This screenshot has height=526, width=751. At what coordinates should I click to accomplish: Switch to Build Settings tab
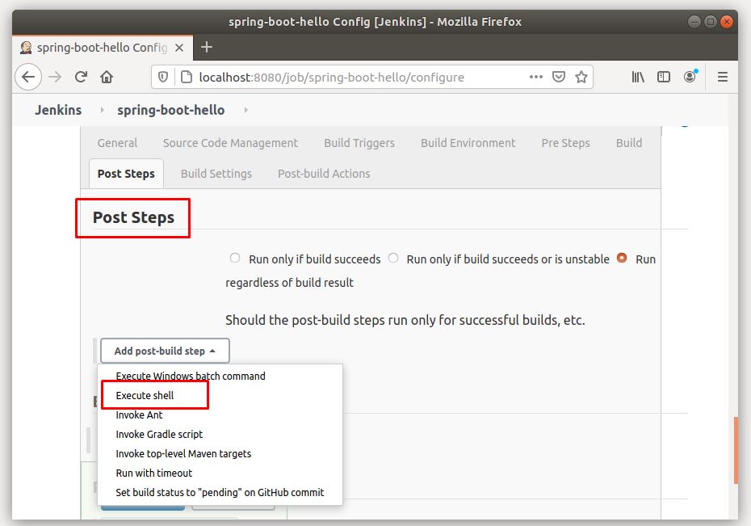(x=216, y=174)
